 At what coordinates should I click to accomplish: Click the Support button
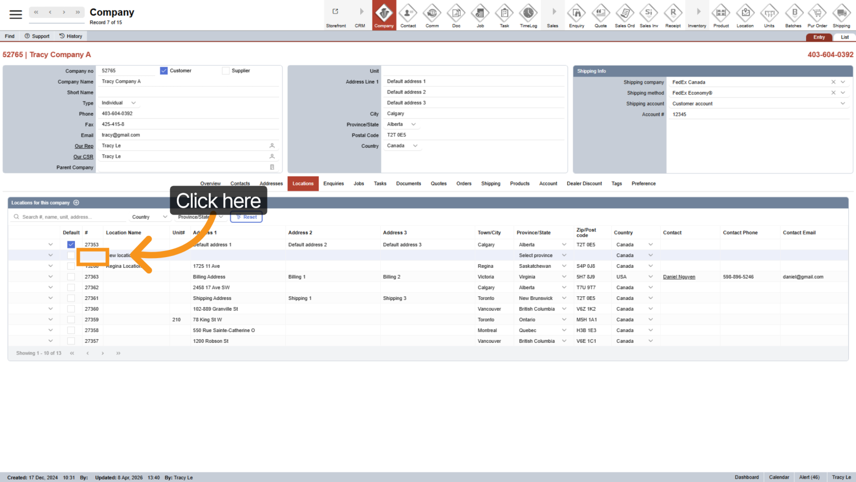pos(37,36)
